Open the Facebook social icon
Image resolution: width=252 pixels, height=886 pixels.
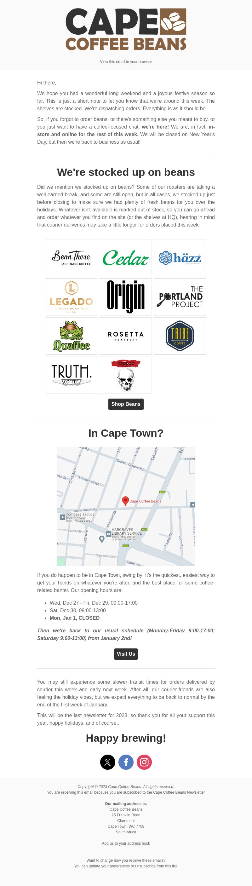click(x=126, y=762)
